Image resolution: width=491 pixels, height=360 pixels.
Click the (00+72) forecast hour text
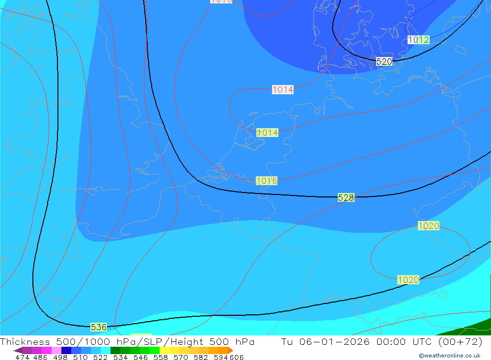pyautogui.click(x=461, y=342)
